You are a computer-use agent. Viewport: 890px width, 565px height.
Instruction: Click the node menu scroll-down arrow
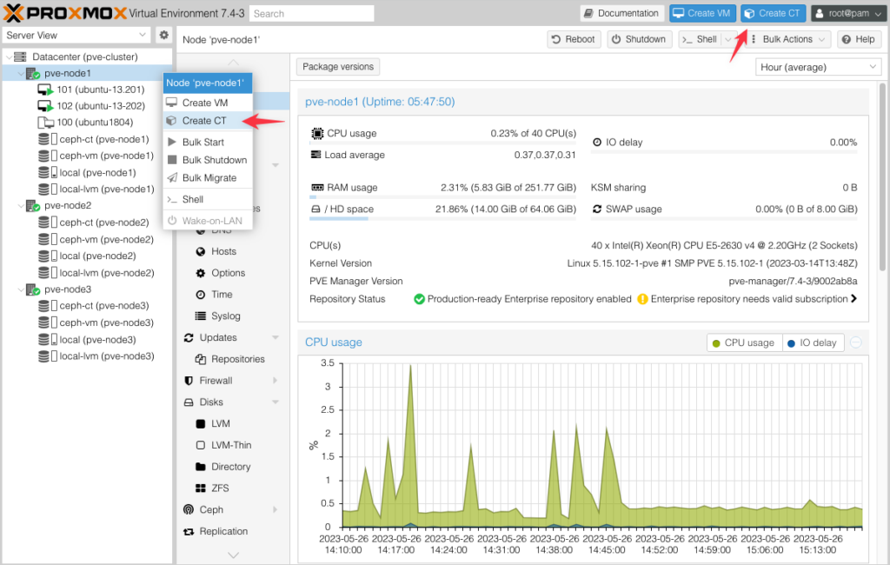point(233,555)
